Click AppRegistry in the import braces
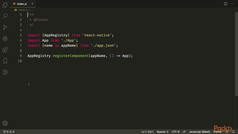238x134 pixels. [x=56, y=35]
